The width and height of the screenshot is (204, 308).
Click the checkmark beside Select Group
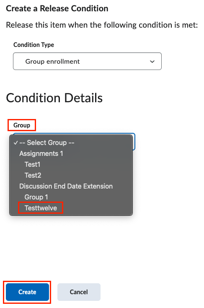point(15,142)
